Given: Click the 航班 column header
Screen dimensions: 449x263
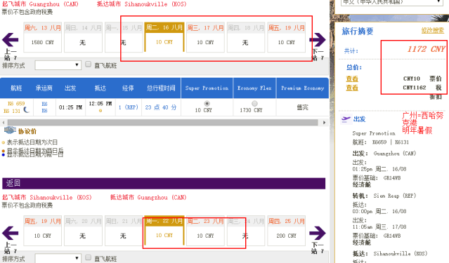Looking at the screenshot, I should click(x=16, y=88).
